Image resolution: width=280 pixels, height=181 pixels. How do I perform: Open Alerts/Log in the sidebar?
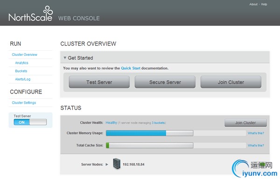(23, 79)
